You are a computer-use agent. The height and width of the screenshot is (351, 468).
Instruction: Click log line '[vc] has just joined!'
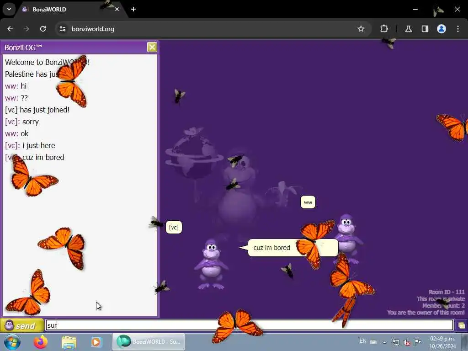click(x=37, y=110)
